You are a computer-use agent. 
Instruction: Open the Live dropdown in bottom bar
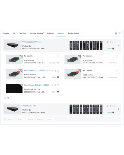click(x=21, y=119)
